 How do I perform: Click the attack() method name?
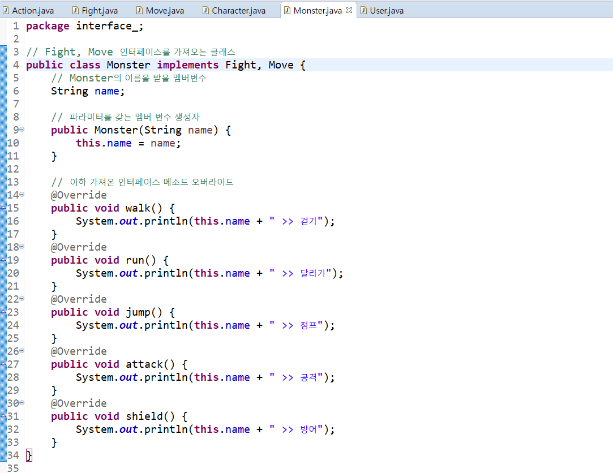tap(144, 364)
